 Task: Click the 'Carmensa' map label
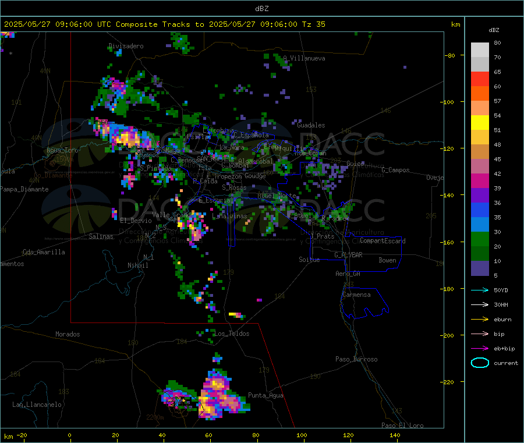356,295
